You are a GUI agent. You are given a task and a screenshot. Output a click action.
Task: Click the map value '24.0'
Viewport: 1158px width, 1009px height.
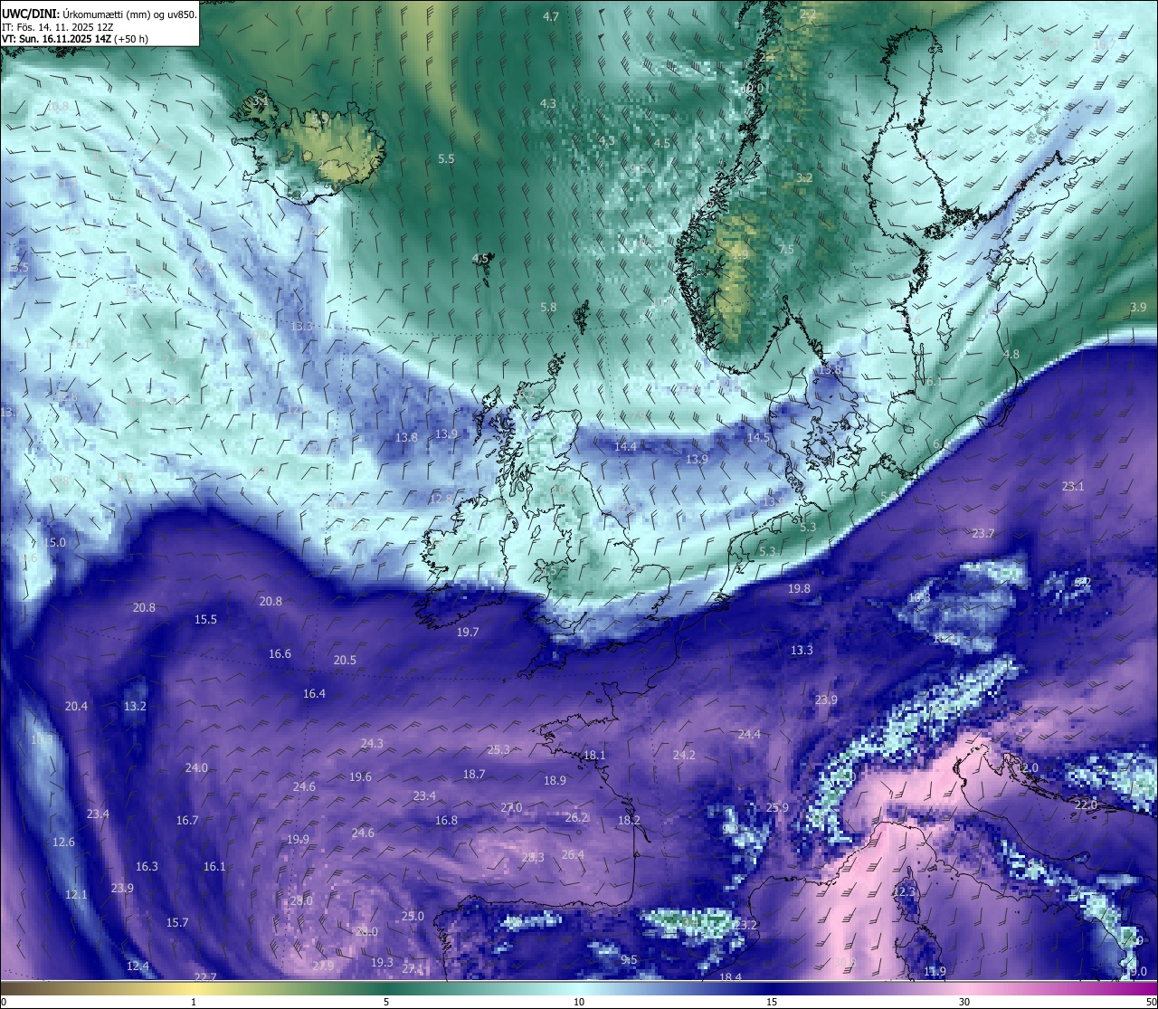point(196,767)
